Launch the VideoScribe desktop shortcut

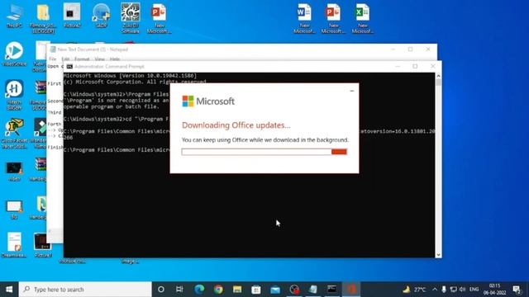pyautogui.click(x=14, y=54)
